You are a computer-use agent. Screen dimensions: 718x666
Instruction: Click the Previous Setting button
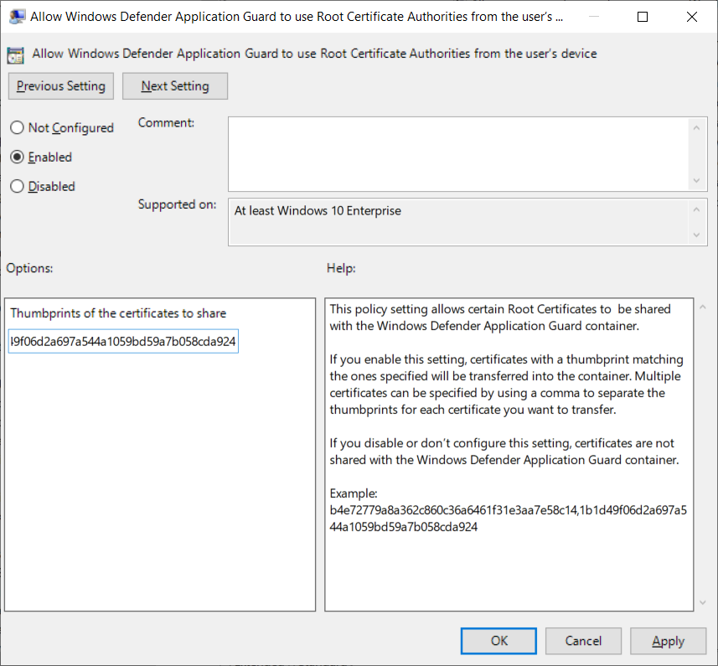[60, 85]
